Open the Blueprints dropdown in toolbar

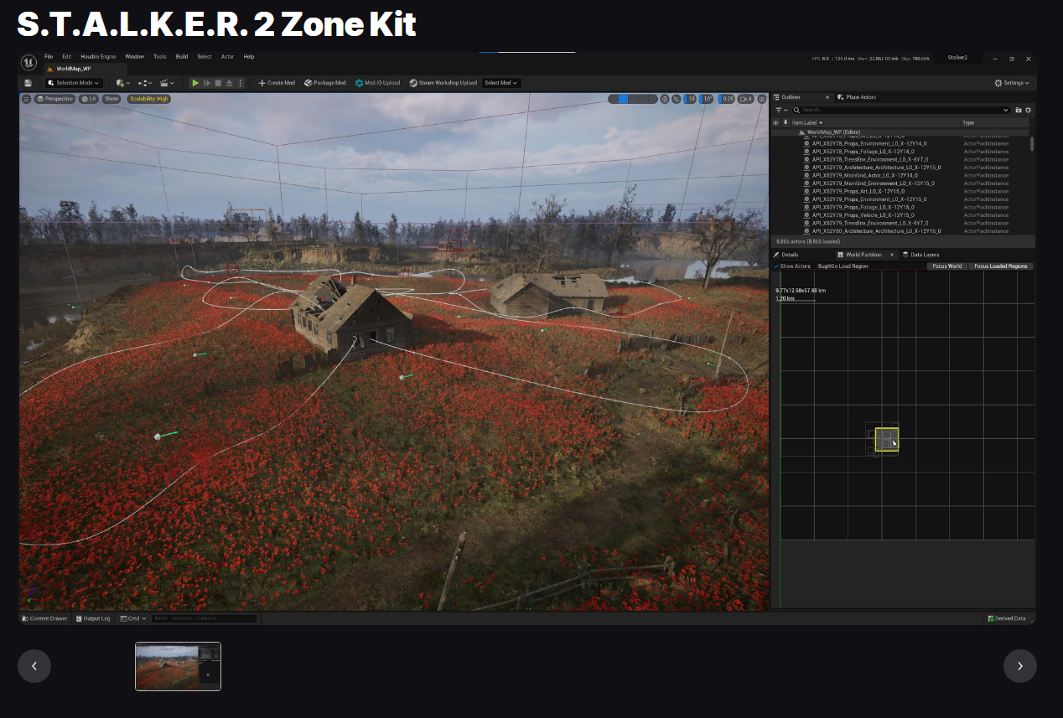145,83
